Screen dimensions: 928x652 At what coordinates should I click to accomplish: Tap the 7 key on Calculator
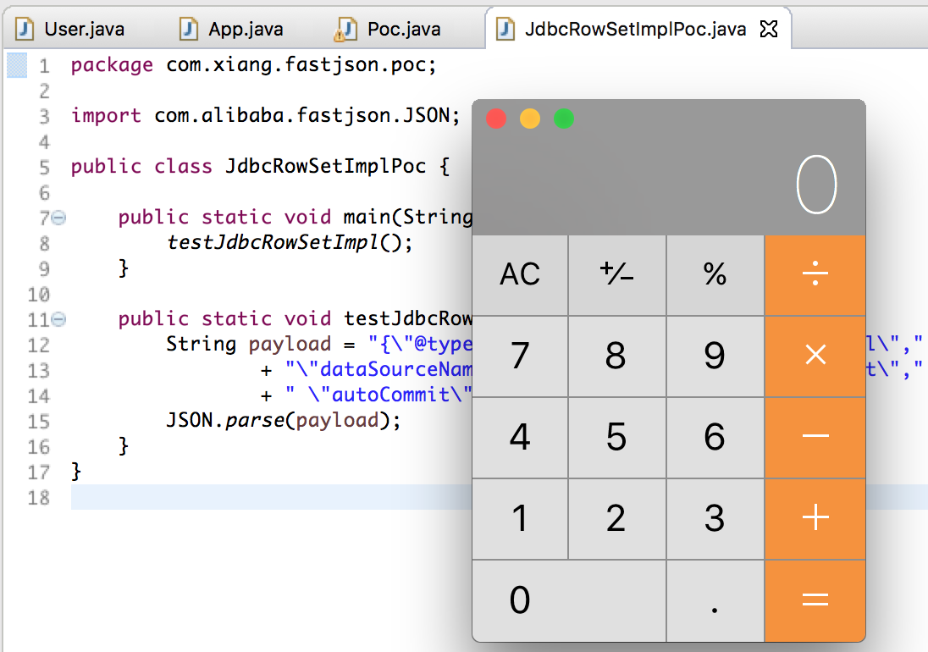(520, 356)
